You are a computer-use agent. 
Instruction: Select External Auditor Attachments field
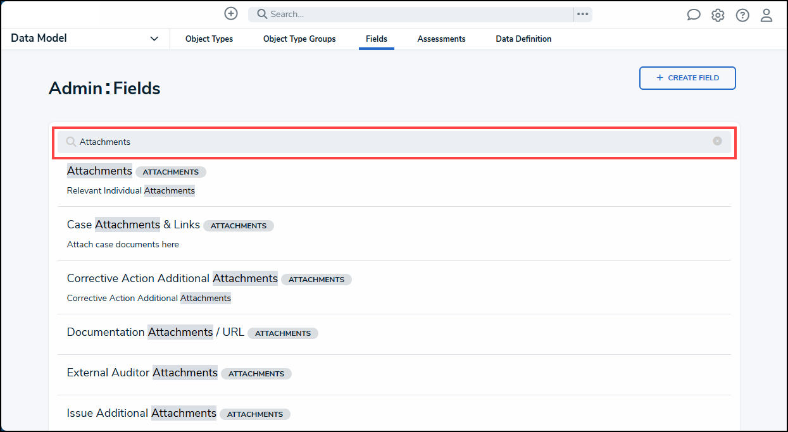pos(142,373)
